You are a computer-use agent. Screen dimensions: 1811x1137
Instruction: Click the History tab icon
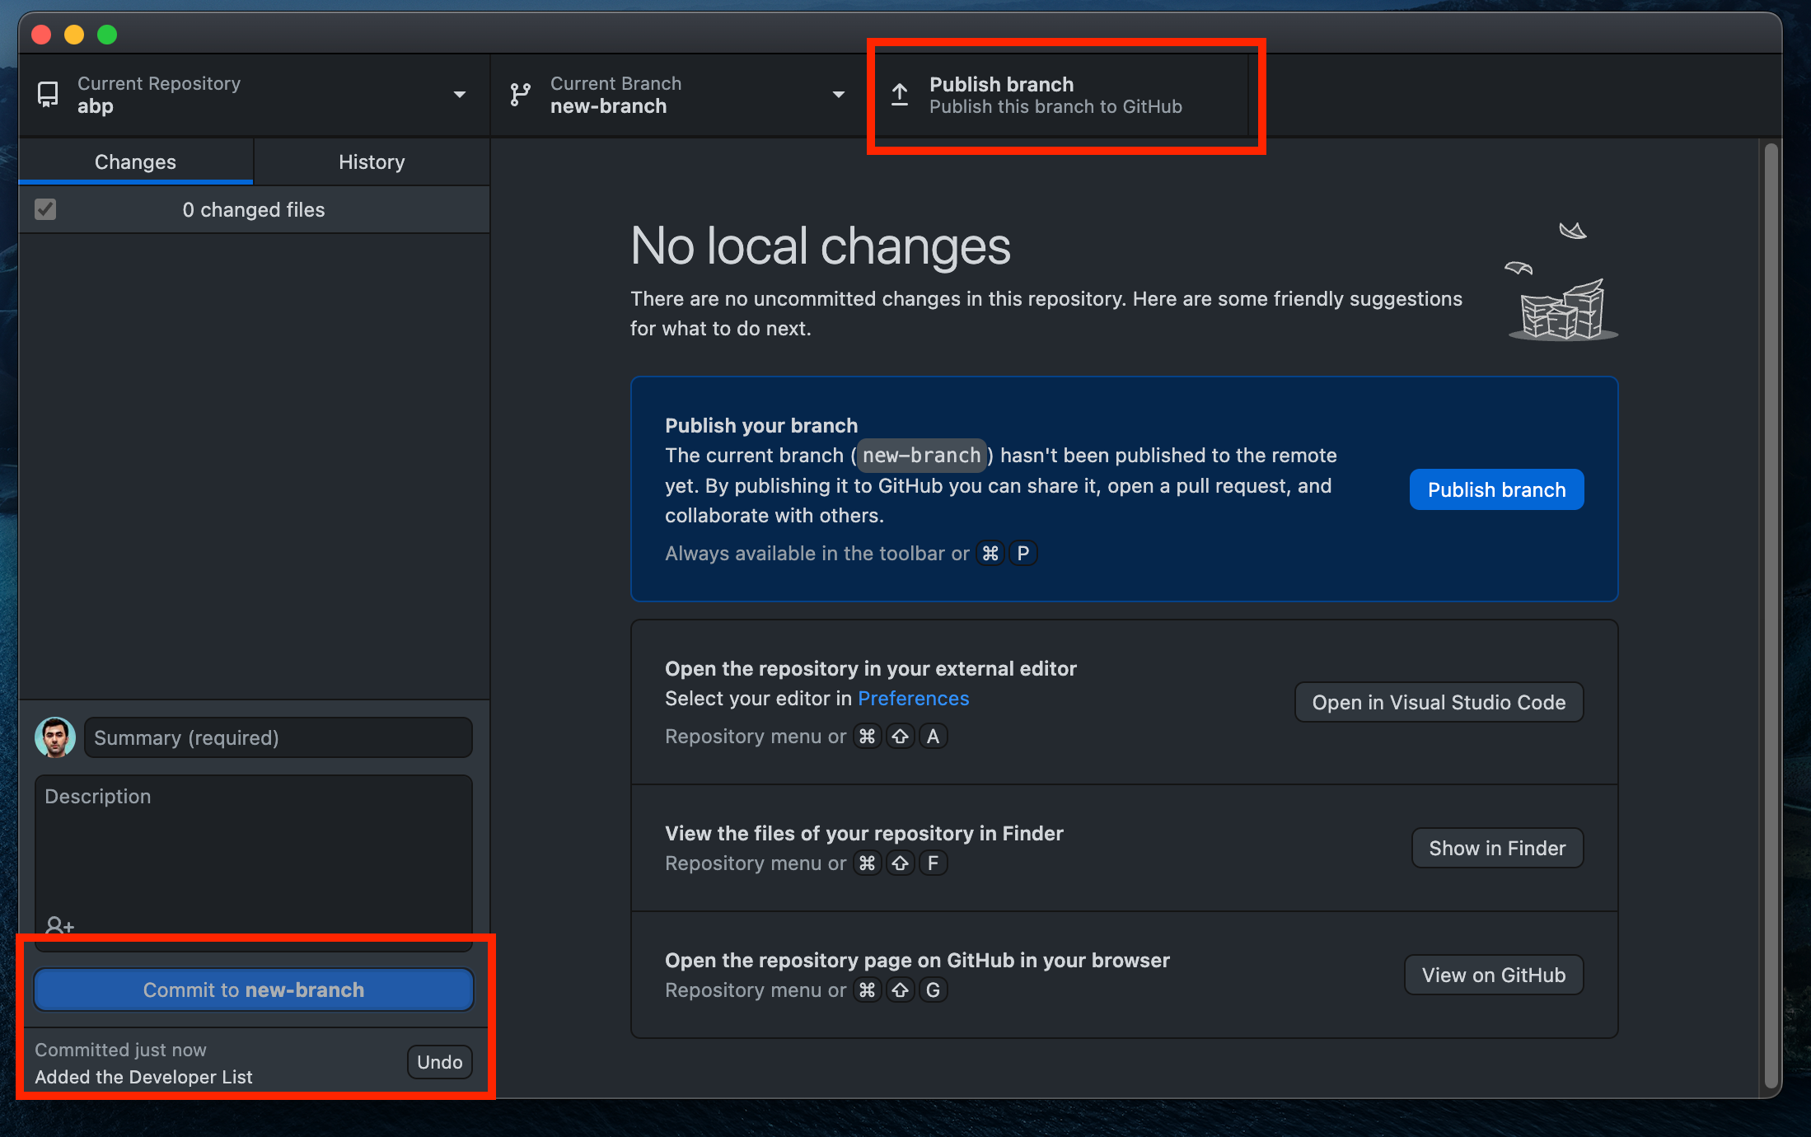[x=371, y=161]
